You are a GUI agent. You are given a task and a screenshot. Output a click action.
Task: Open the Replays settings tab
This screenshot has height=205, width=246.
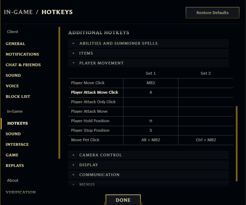(15, 166)
